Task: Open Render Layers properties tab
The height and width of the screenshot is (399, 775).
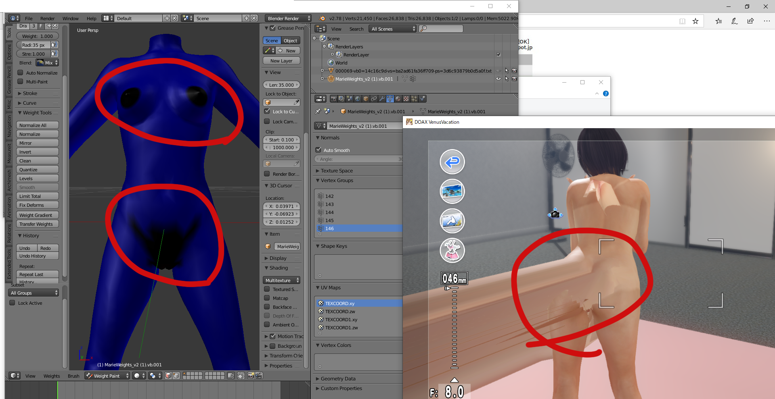Action: (341, 99)
